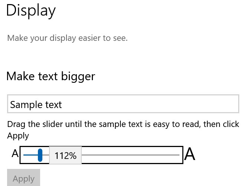
Task: Click the Drag the slider instruction text
Action: (x=123, y=130)
